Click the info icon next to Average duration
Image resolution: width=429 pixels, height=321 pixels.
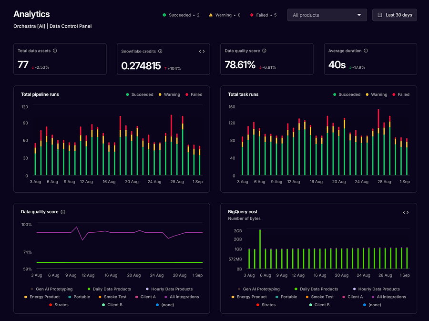366,51
